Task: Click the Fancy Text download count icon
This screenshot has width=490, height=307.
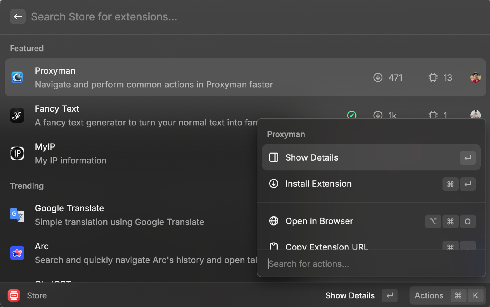Action: click(378, 115)
